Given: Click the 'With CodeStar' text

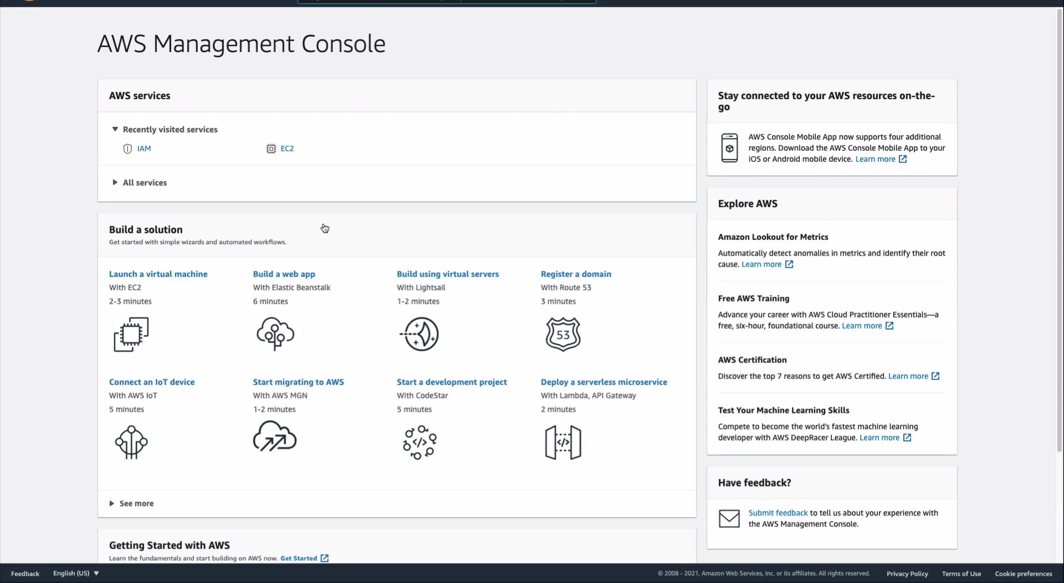Looking at the screenshot, I should pyautogui.click(x=422, y=396).
